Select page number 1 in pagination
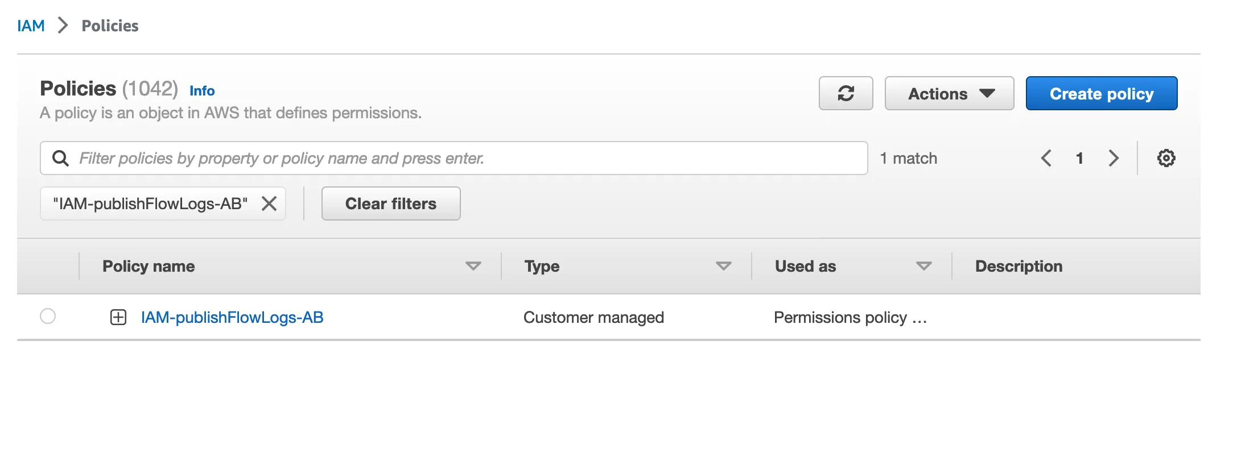 1079,158
